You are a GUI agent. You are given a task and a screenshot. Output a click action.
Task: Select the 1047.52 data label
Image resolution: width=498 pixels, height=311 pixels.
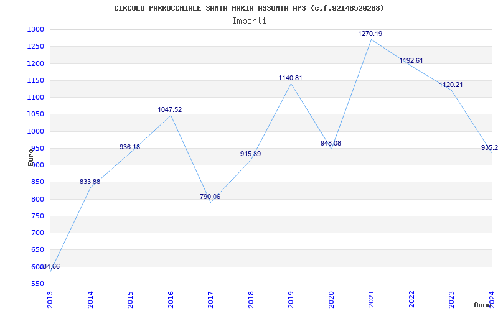tap(170, 110)
